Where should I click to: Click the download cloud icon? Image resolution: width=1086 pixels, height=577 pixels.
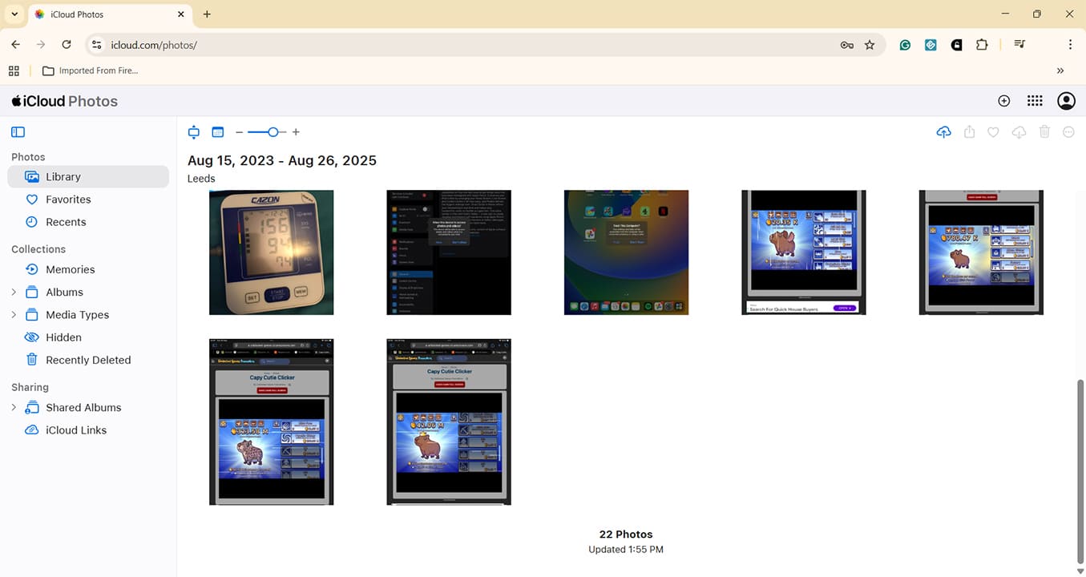point(1019,132)
